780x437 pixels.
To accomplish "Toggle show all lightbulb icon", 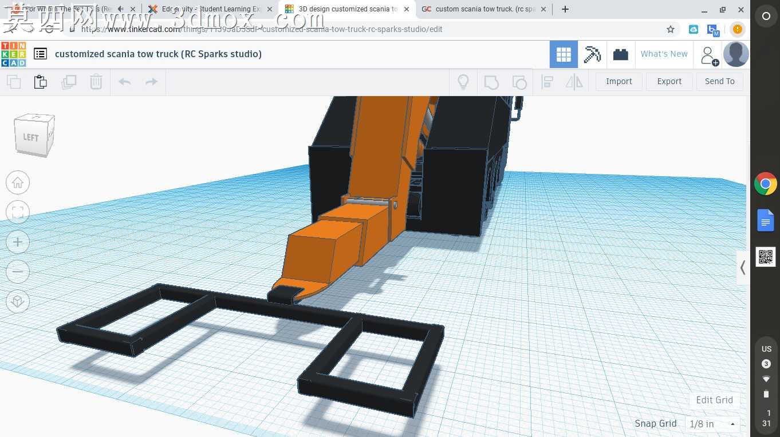I will (463, 82).
